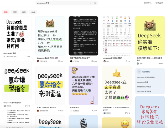This screenshot has height=128, width=168.
Task: Open author avatar under 只需要2句话 post
Action: [71, 111]
